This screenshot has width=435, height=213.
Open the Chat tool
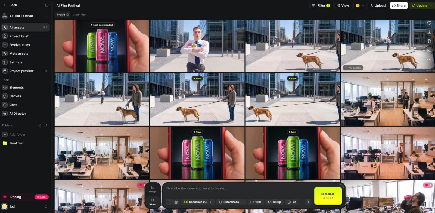coord(25,105)
